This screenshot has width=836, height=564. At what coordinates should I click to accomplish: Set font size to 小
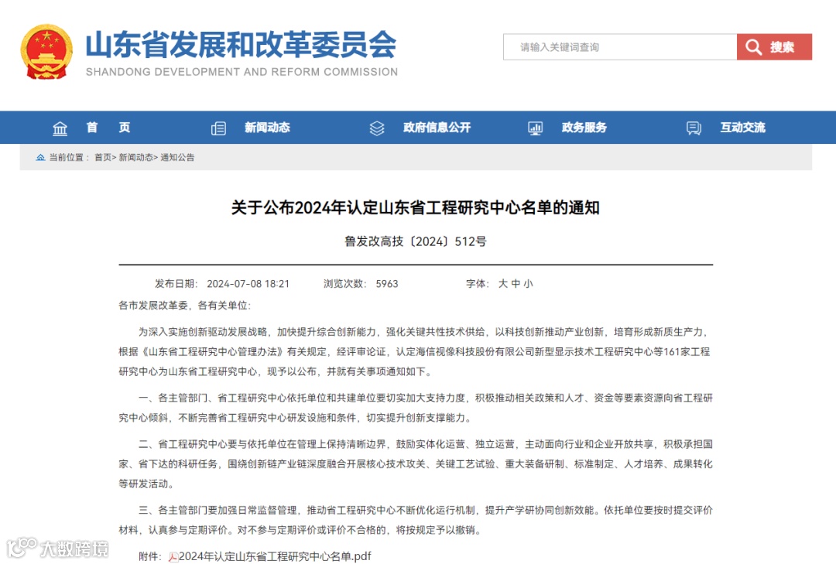[528, 284]
